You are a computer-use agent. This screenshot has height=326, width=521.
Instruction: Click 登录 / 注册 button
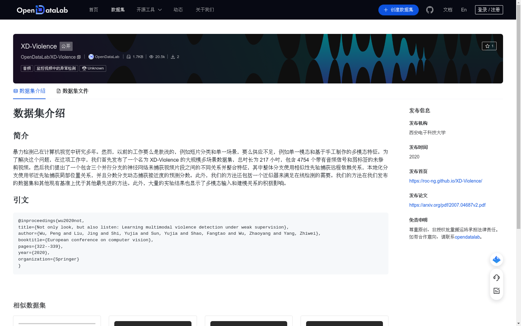click(489, 10)
